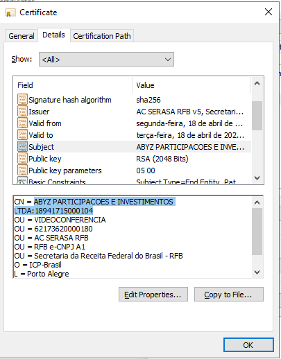Click value 'ABYZ PARTICIPACOES E INVE...'
The height and width of the screenshot is (359, 281).
point(190,147)
